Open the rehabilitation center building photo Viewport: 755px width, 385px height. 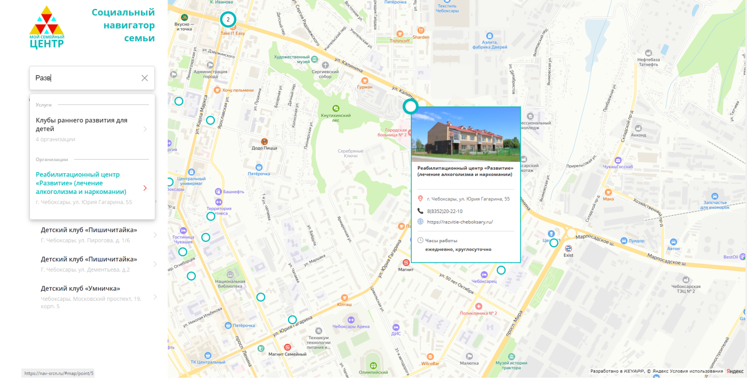466,135
